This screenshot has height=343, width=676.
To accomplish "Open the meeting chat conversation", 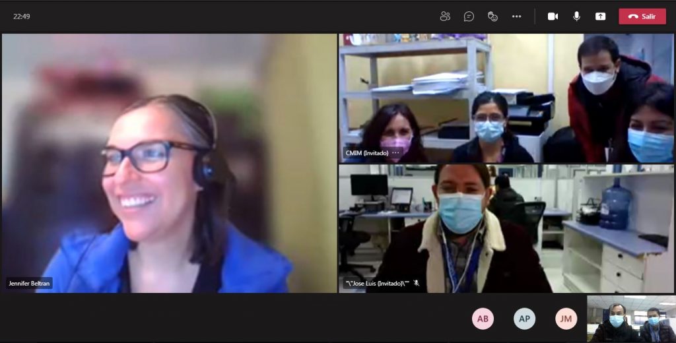I will coord(469,16).
